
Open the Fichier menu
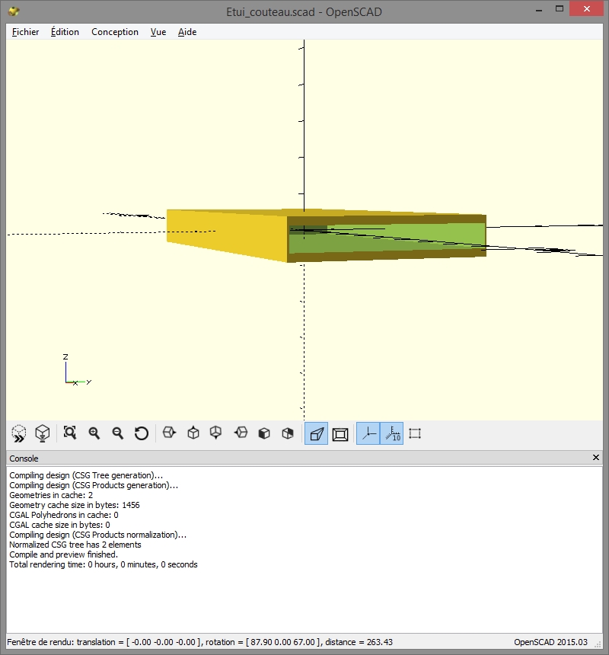pos(25,32)
